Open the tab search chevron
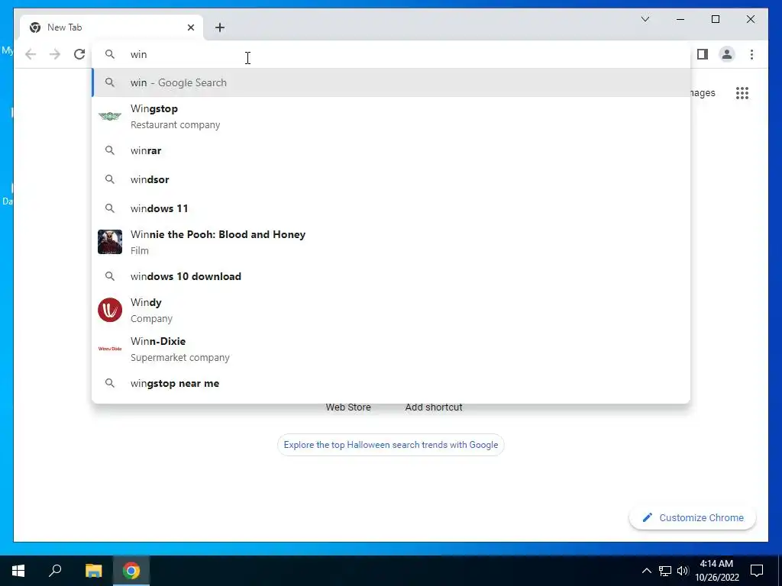Viewport: 782px width, 586px height. pyautogui.click(x=645, y=19)
